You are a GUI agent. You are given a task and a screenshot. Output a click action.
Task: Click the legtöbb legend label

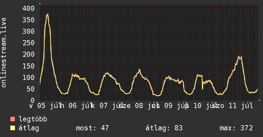pos(33,119)
